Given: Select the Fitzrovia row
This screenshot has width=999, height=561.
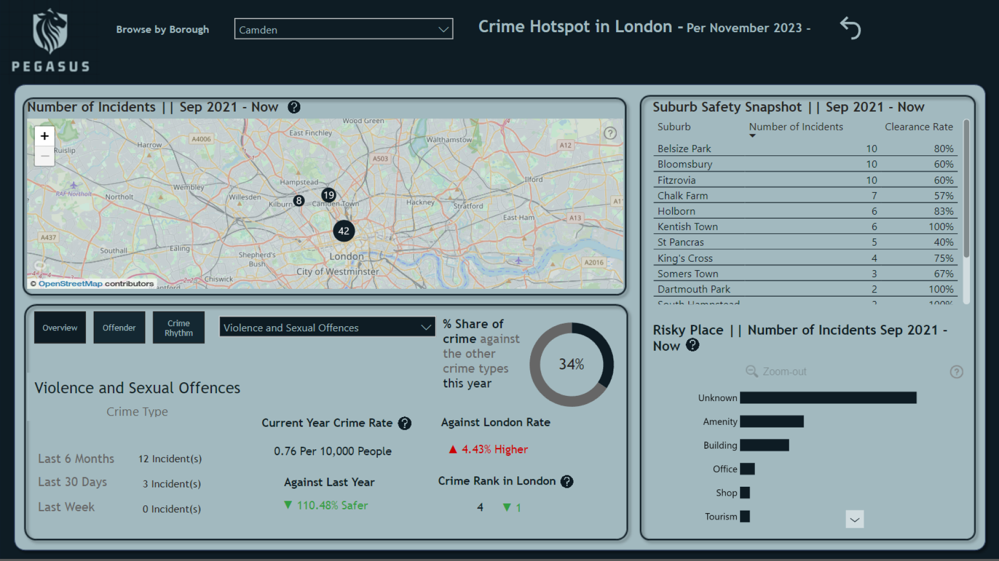Looking at the screenshot, I should coord(805,180).
